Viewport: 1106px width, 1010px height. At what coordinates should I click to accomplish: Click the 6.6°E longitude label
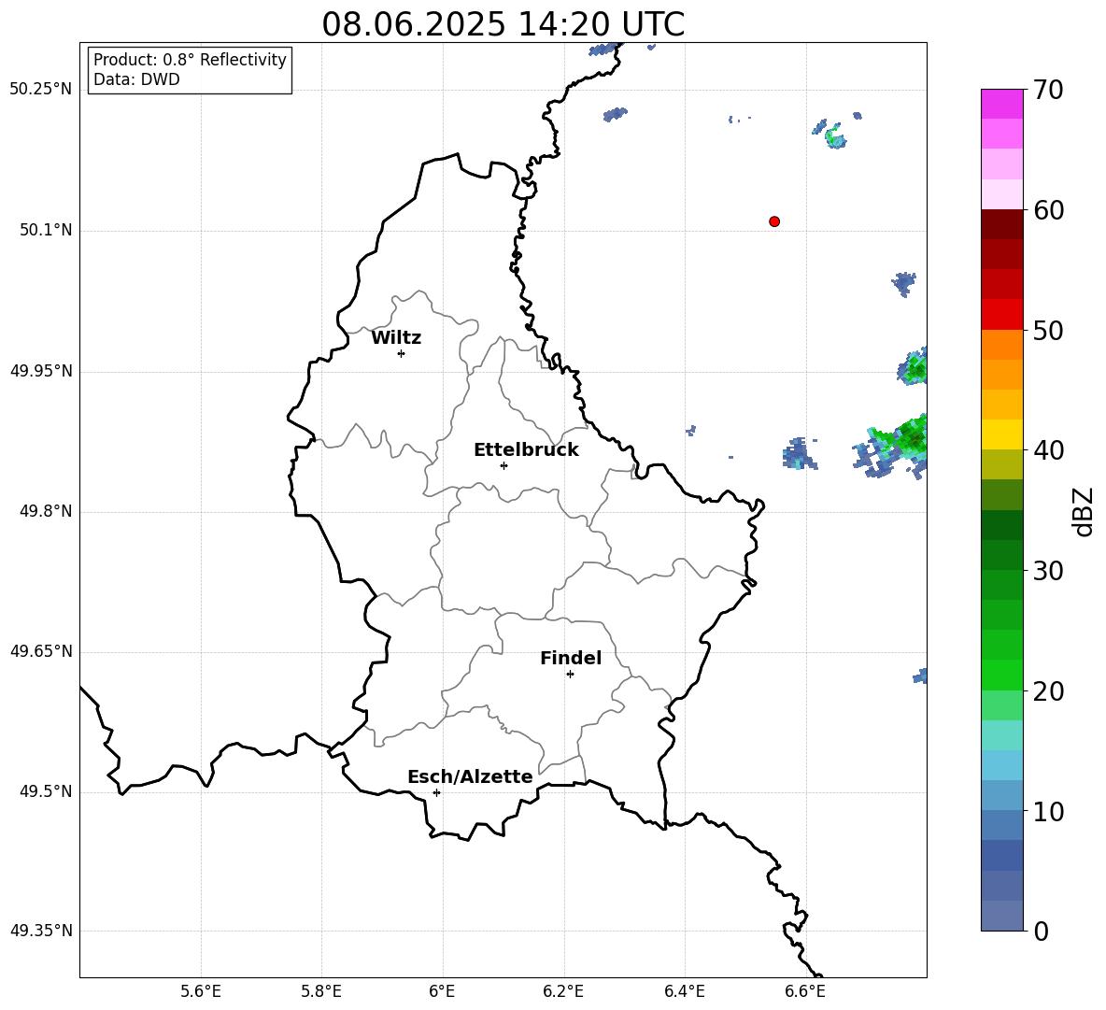tap(805, 992)
